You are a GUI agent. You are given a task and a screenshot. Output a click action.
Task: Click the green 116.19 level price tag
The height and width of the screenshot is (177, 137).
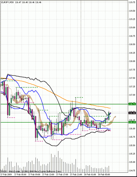132,122
